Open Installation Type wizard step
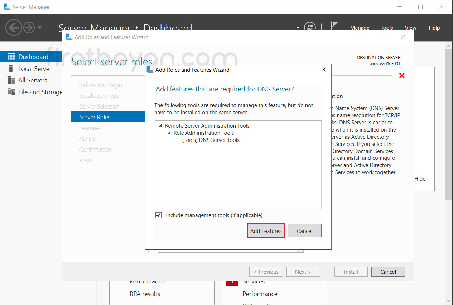 (x=99, y=96)
